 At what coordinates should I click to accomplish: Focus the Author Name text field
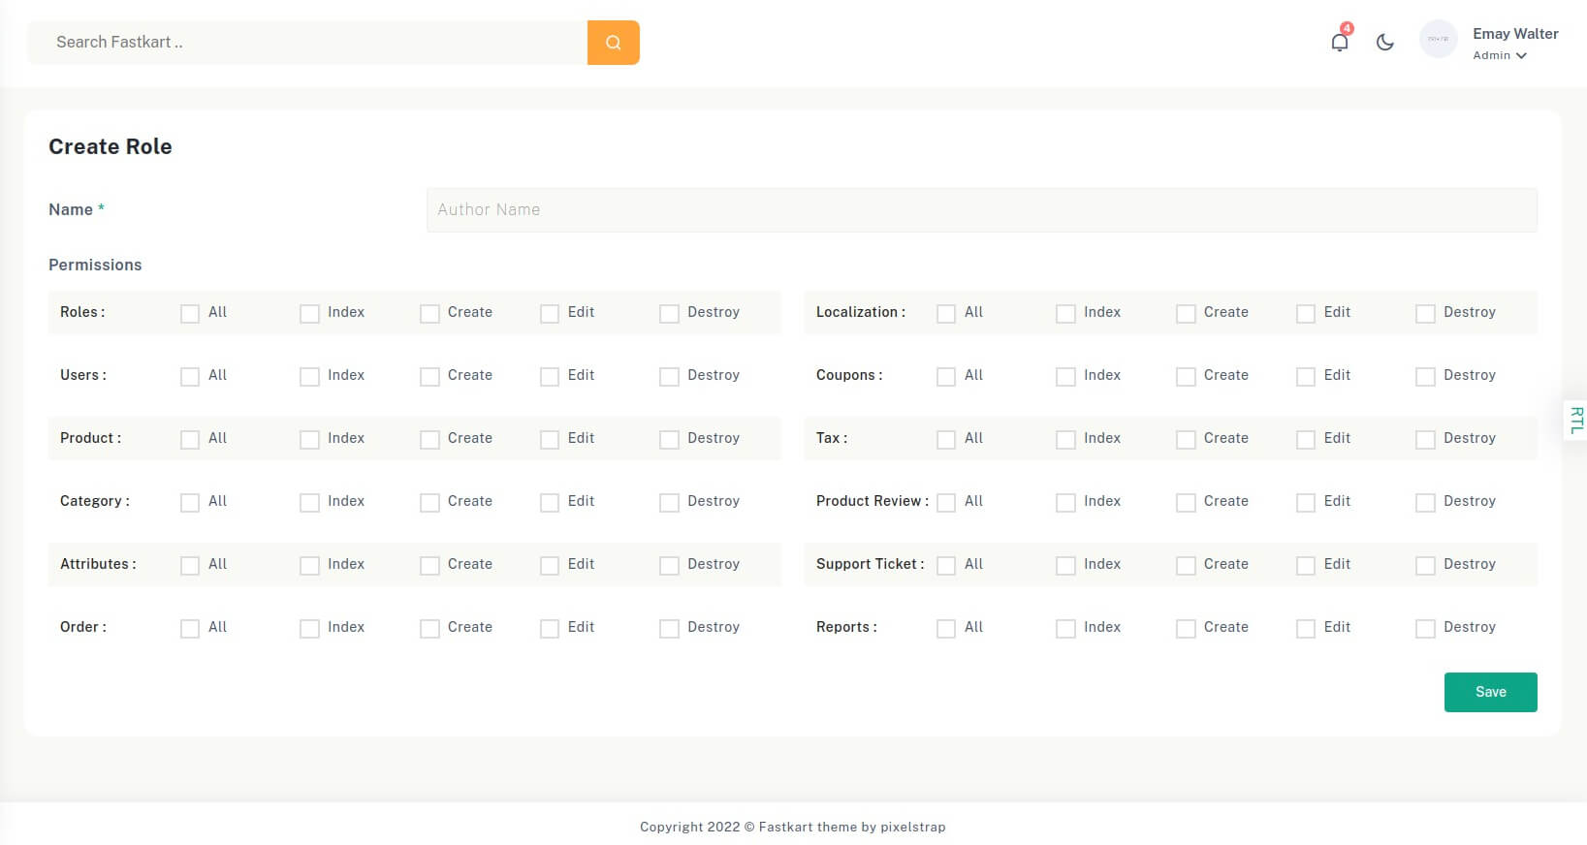coord(981,210)
